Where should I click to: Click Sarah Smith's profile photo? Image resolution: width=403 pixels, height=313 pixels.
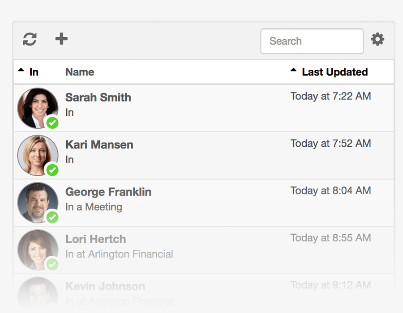(x=38, y=107)
